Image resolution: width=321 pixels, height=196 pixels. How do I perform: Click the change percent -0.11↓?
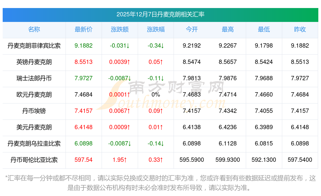click(x=156, y=78)
